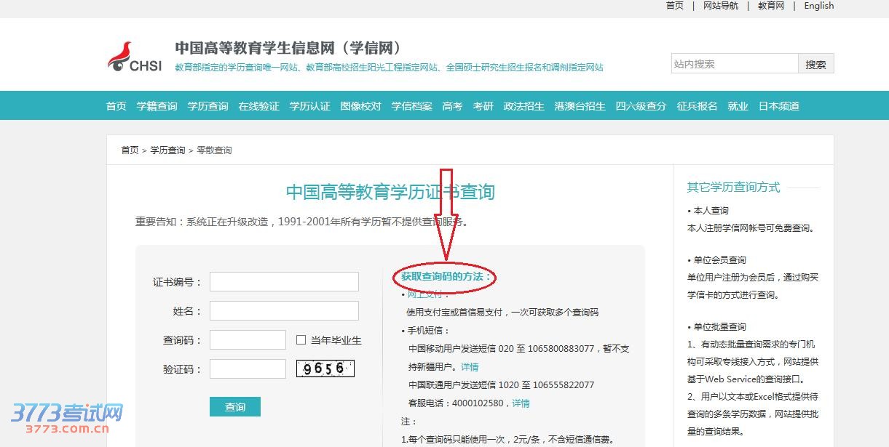Screen dimensions: 889x447
Task: Open the 网站导航 top link
Action: 721,6
